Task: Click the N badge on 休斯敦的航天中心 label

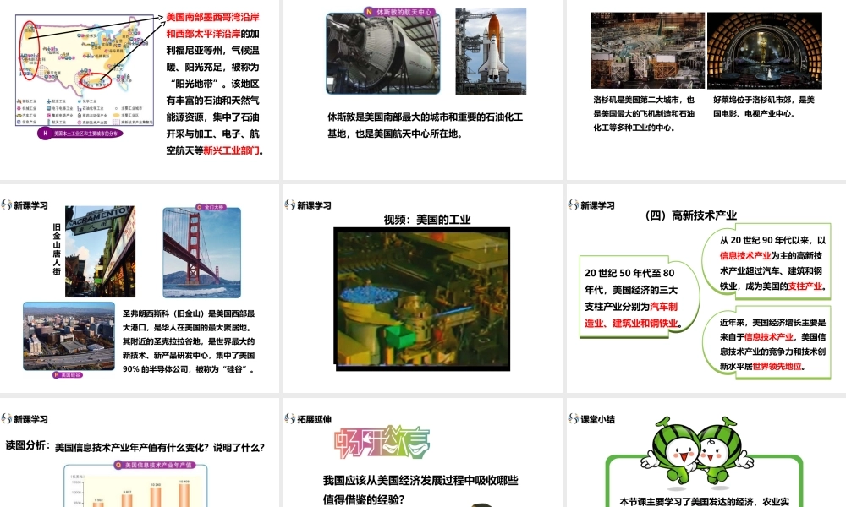Action: [x=369, y=11]
